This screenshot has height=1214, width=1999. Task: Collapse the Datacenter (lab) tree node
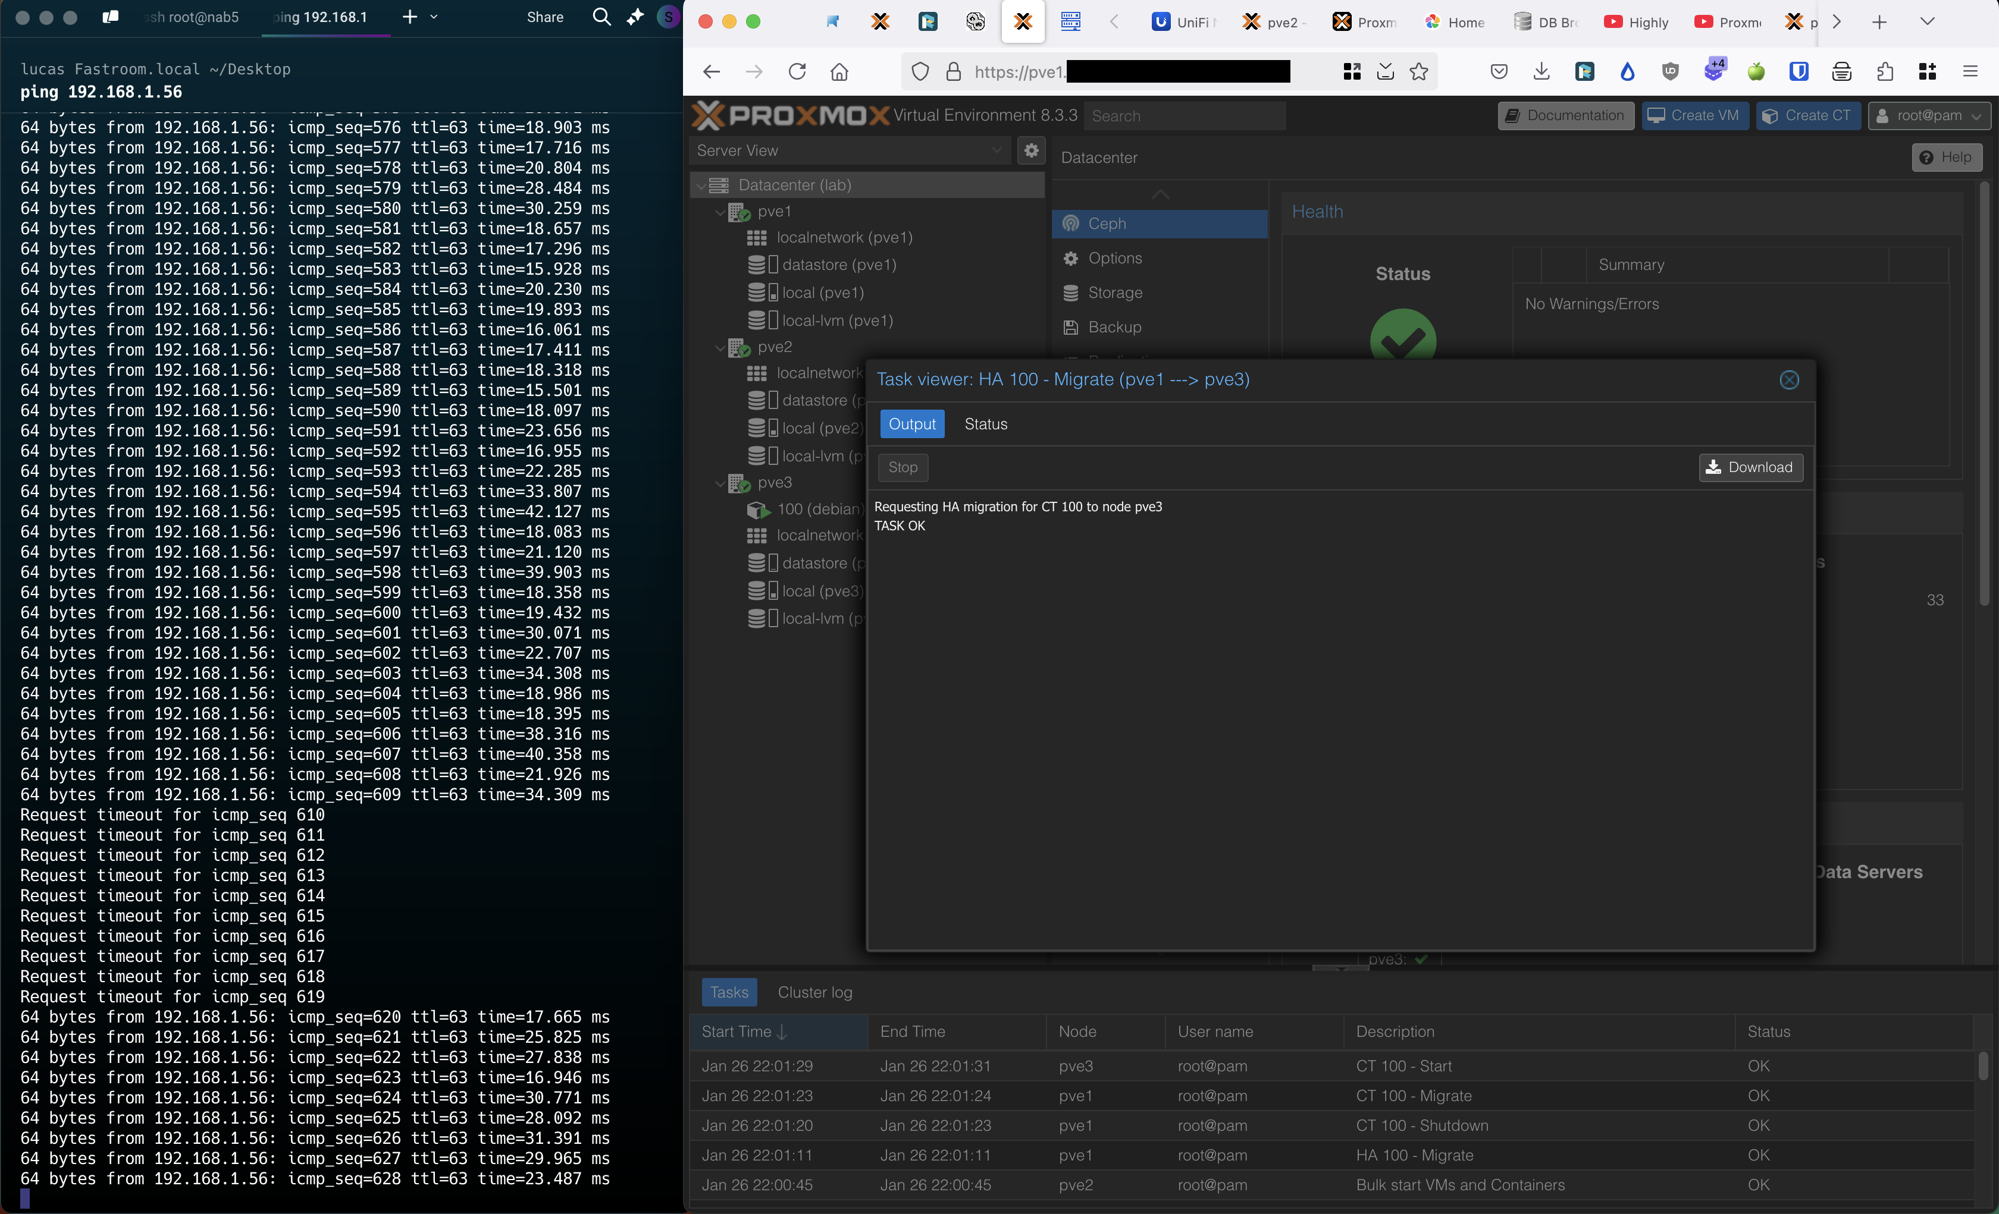701,185
